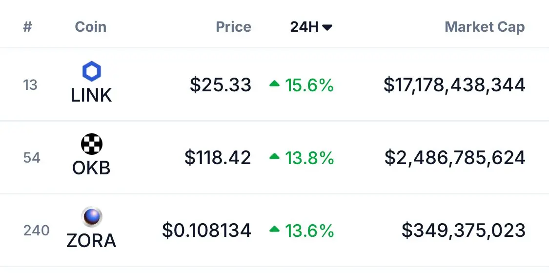Select the OKB price $118.42 cell
This screenshot has width=549, height=273.
(218, 158)
